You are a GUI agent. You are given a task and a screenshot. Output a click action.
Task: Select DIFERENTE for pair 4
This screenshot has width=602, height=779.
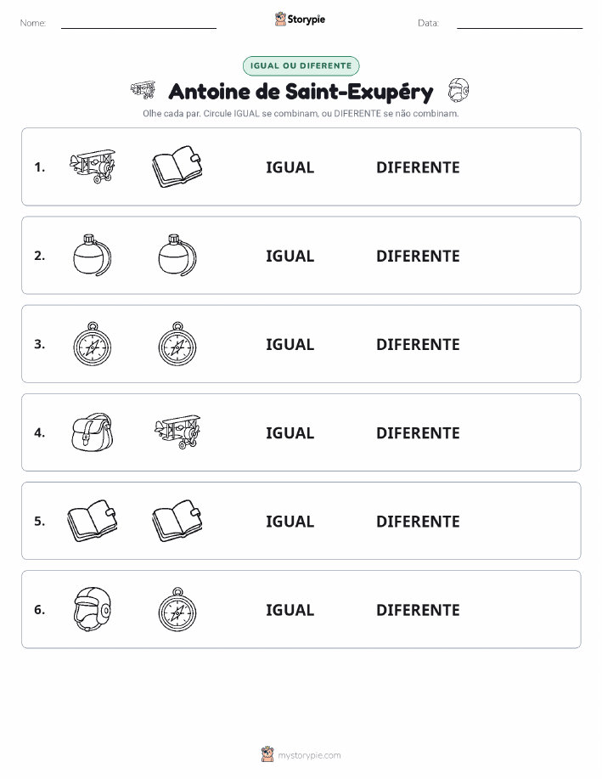tap(418, 432)
